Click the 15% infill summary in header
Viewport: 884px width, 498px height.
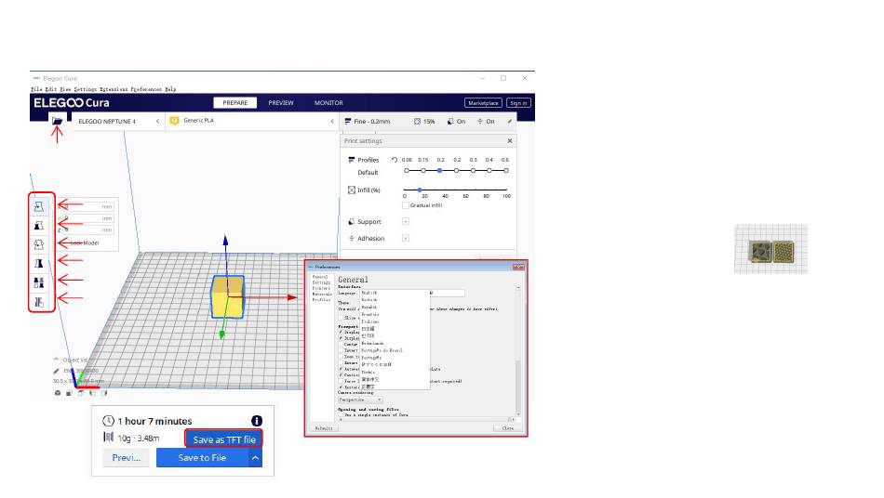424,121
